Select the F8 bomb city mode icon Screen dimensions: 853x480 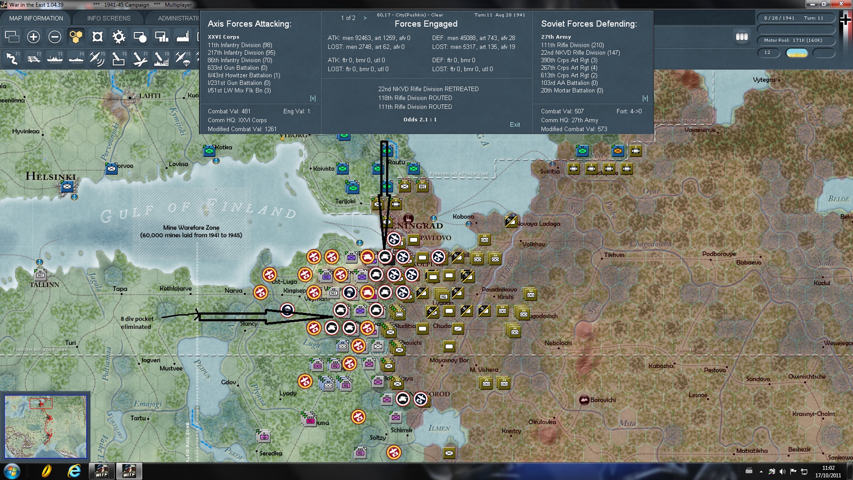[x=161, y=58]
